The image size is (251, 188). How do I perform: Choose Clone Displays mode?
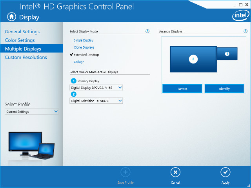pyautogui.click(x=84, y=47)
